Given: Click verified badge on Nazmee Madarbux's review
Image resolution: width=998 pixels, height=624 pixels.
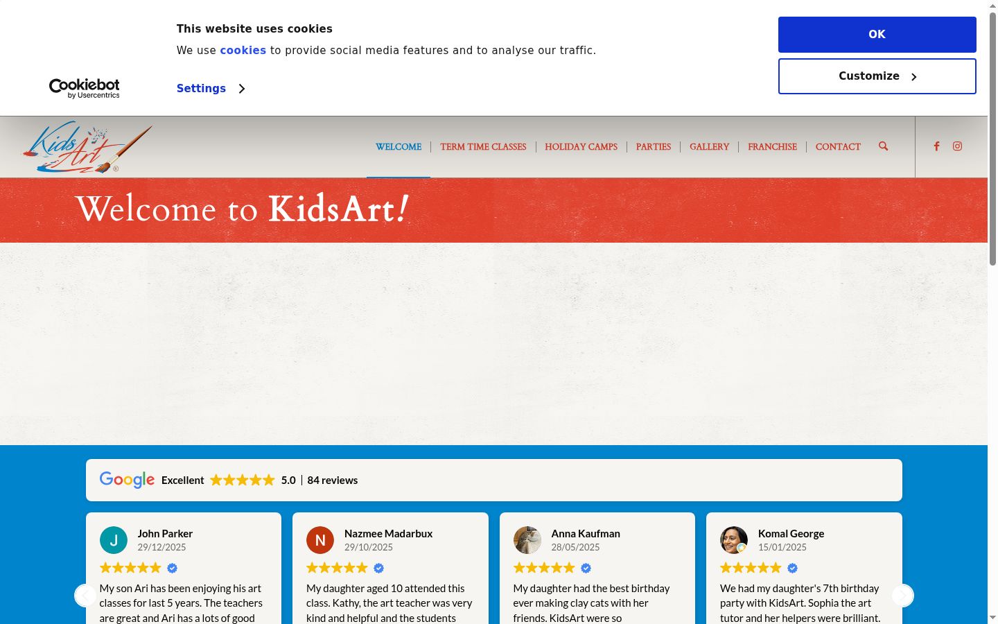Looking at the screenshot, I should pyautogui.click(x=379, y=569).
